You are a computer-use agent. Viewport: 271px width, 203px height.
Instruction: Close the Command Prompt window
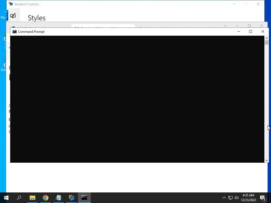pyautogui.click(x=263, y=32)
